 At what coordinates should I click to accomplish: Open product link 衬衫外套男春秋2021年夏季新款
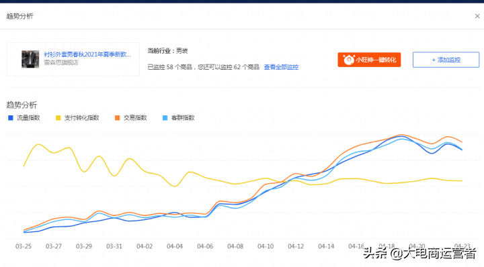[x=87, y=54]
